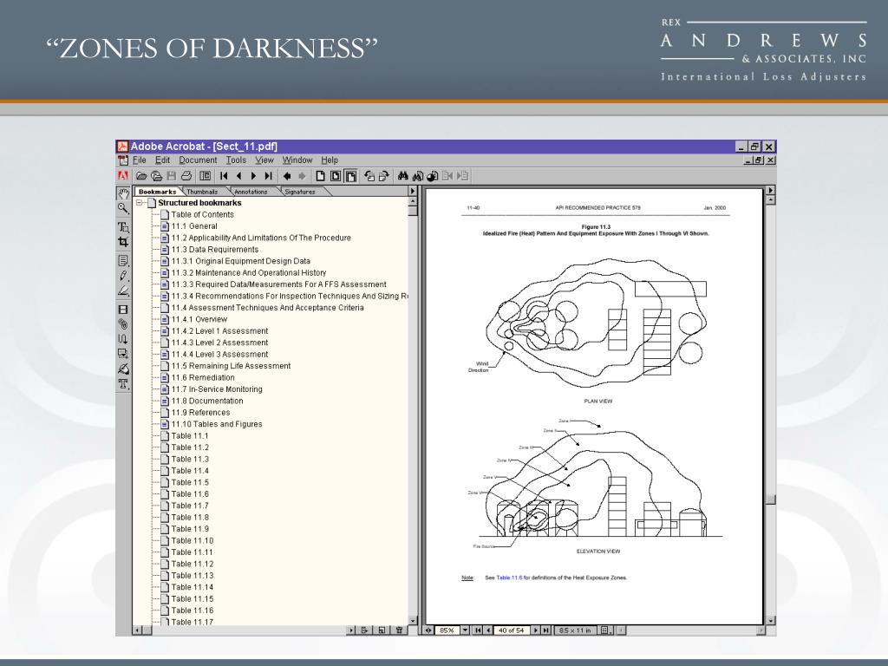The width and height of the screenshot is (888, 666).
Task: Click the Print toolbar icon
Action: pos(186,176)
